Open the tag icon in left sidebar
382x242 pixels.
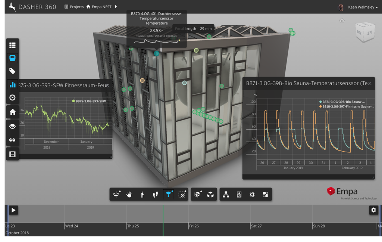click(12, 71)
